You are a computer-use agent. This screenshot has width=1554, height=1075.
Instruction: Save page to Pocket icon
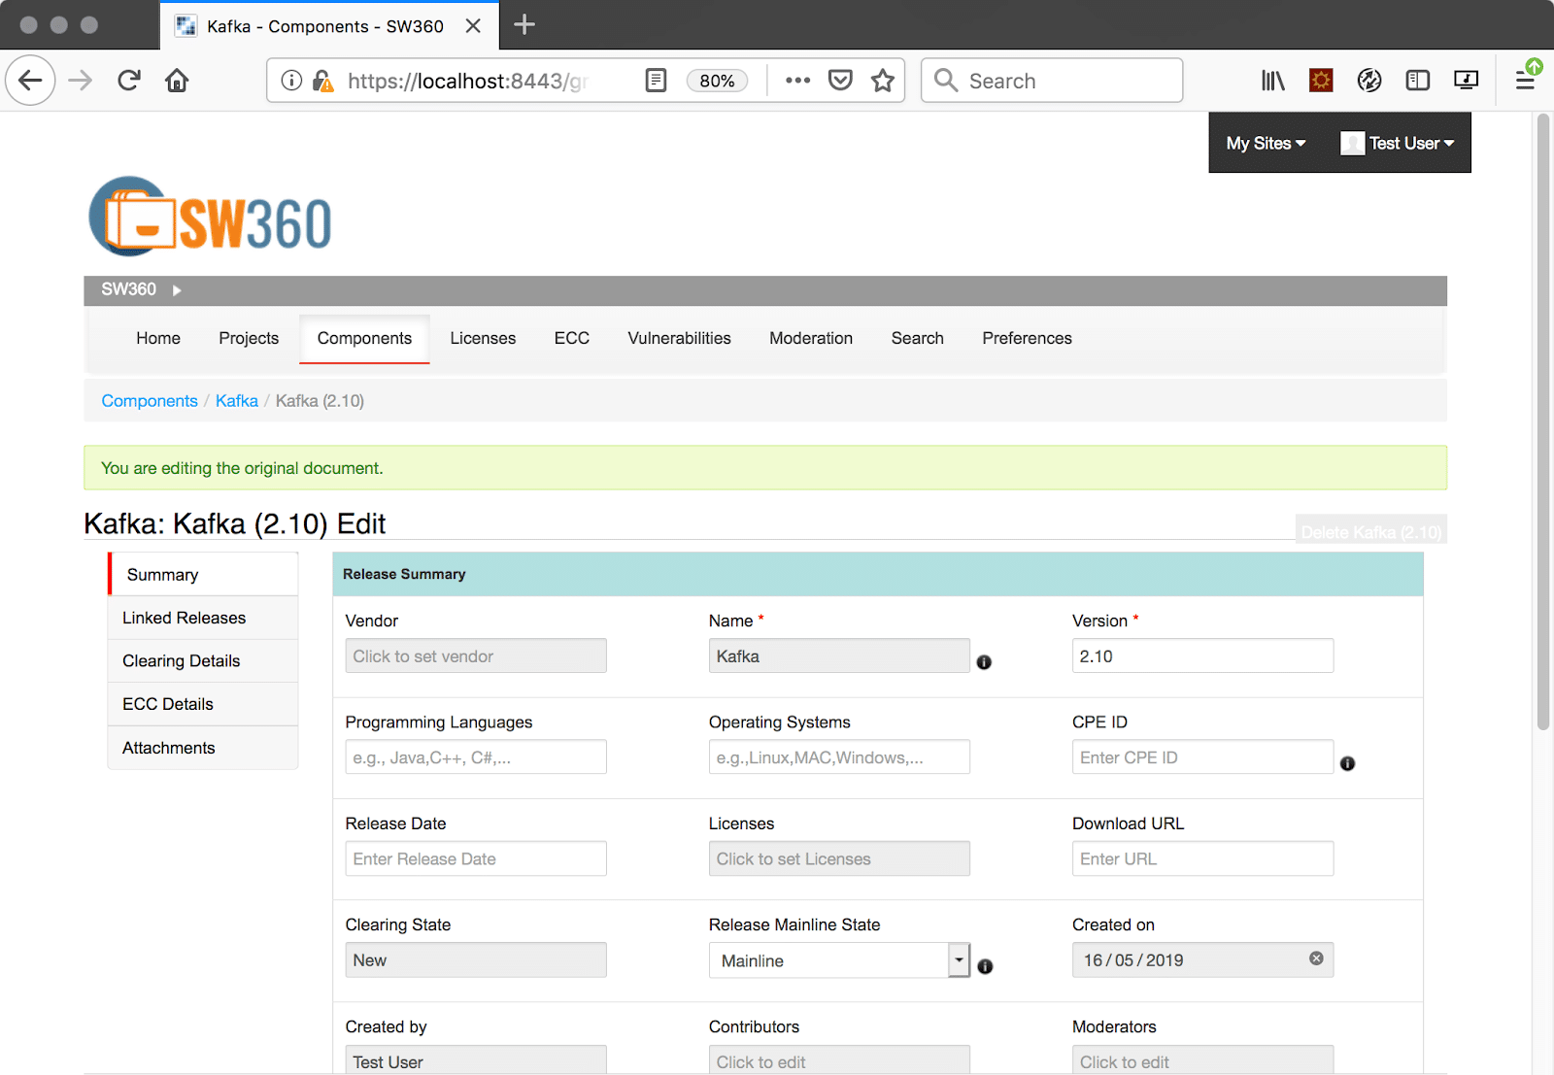[x=840, y=80]
